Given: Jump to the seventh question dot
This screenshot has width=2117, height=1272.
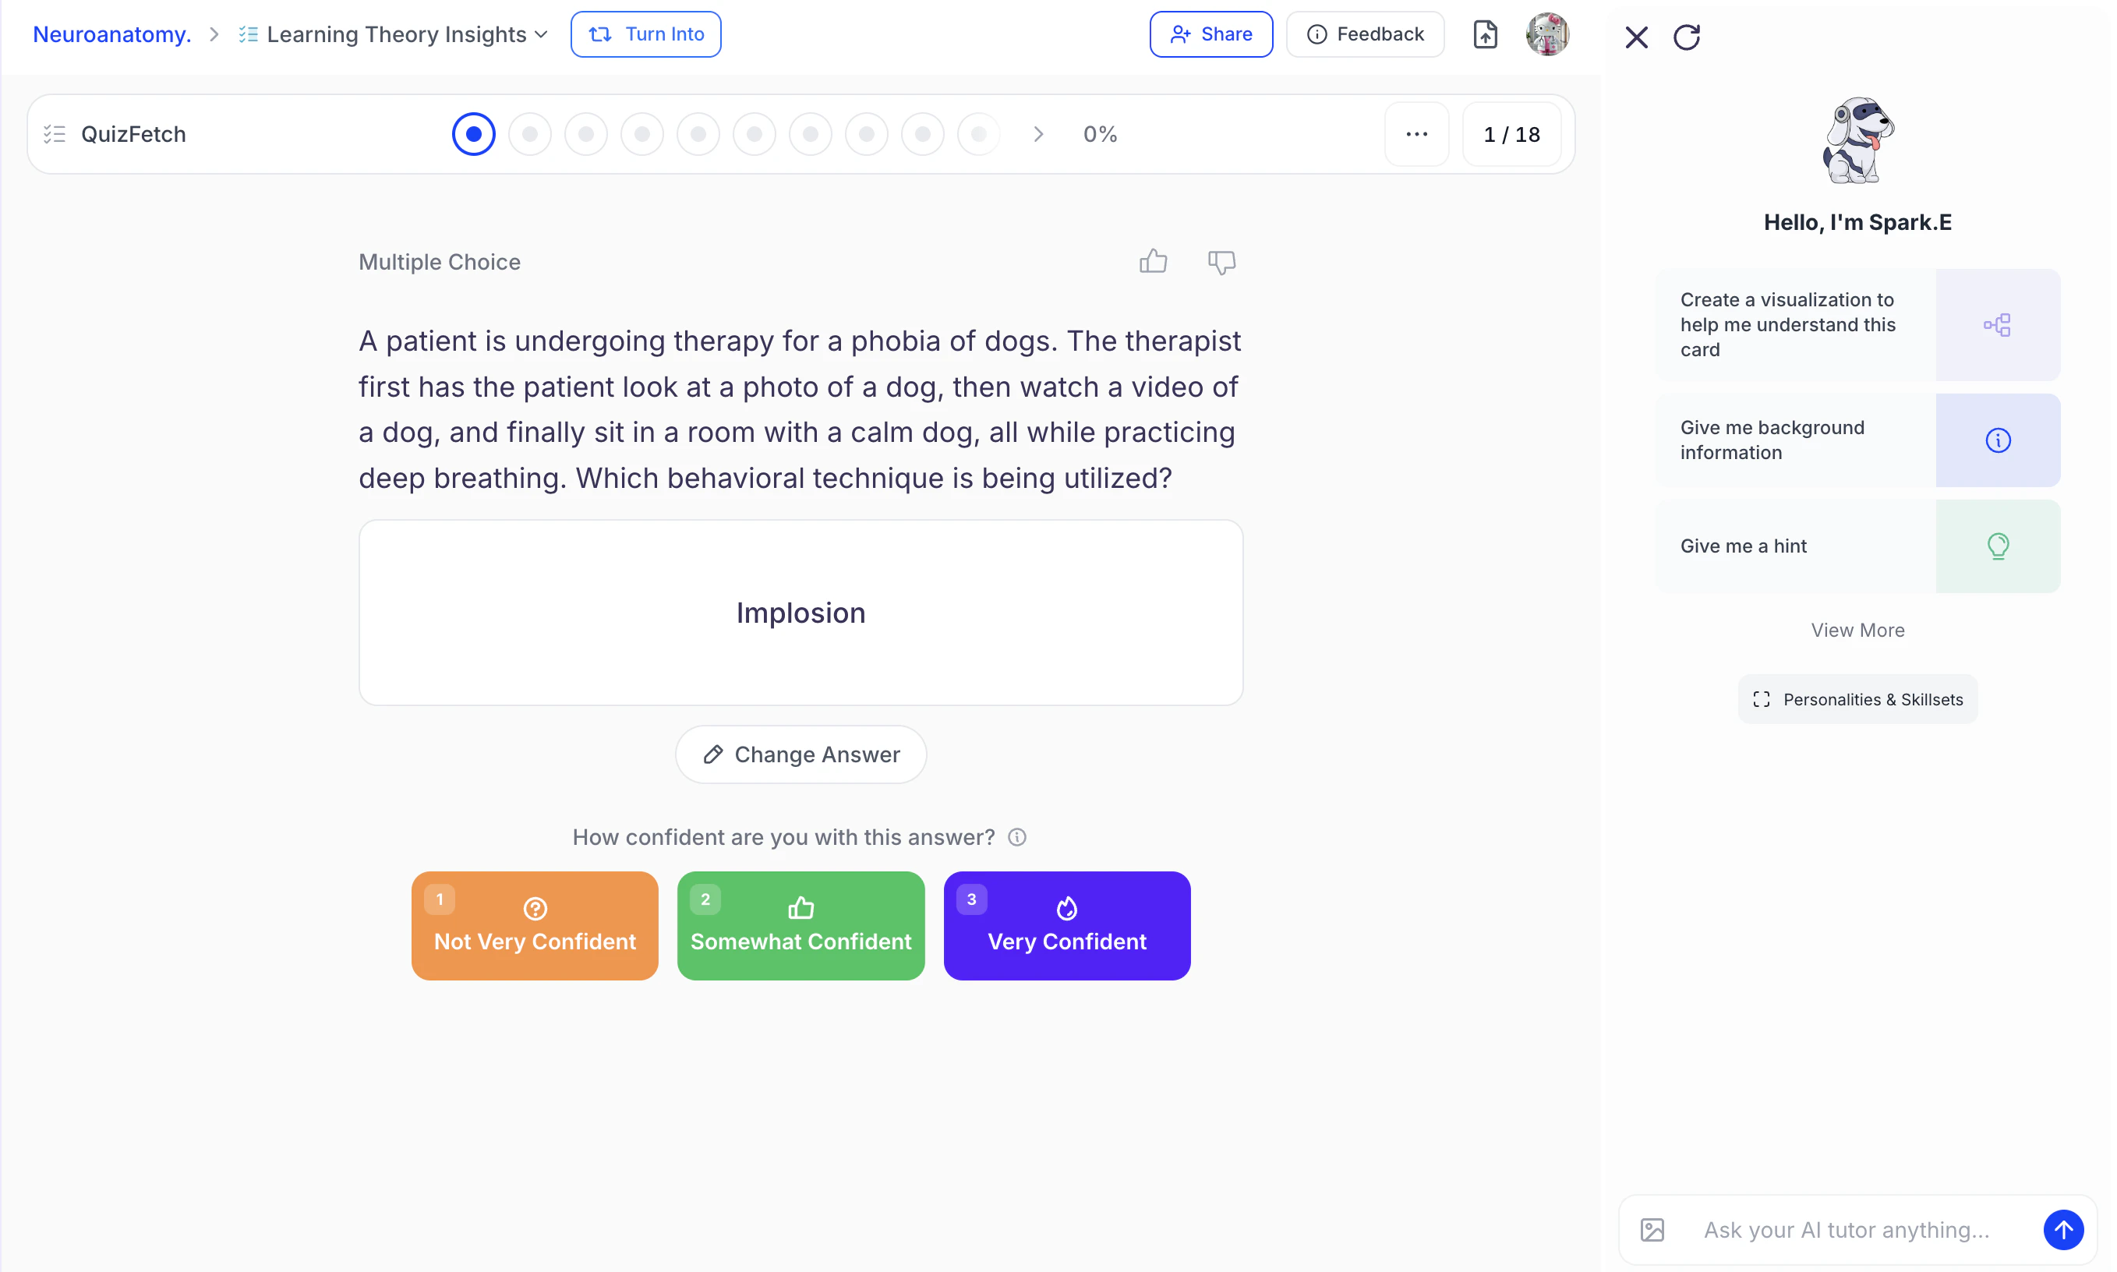Looking at the screenshot, I should [811, 135].
